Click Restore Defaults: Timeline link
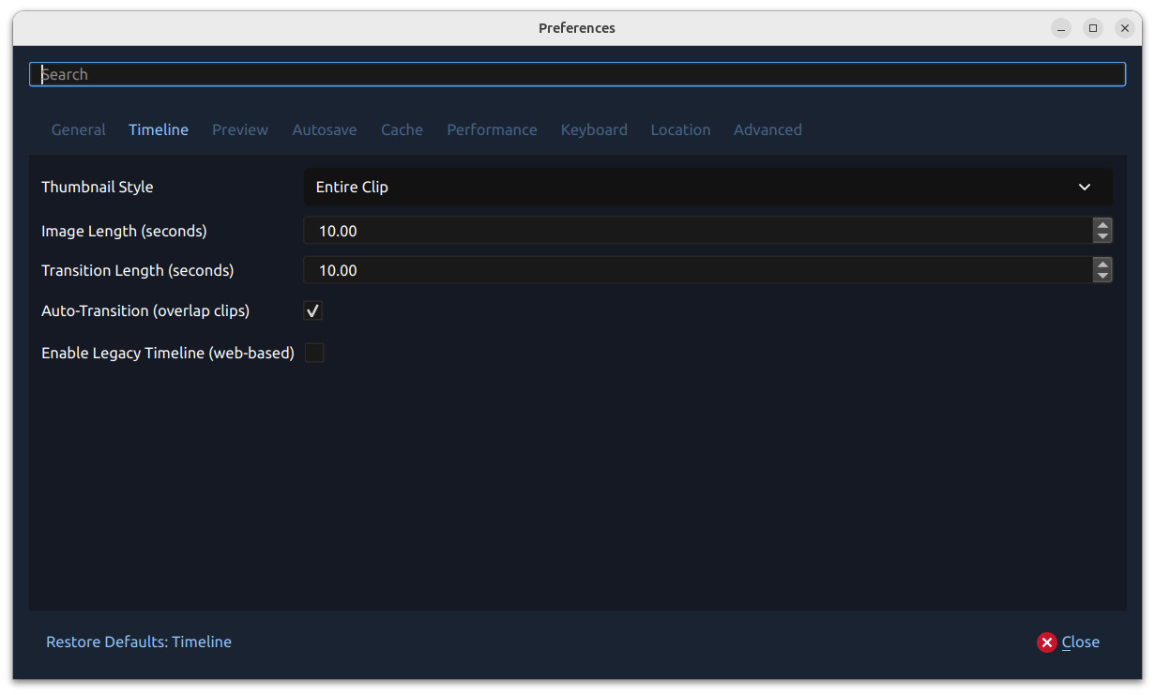This screenshot has width=1155, height=695. tap(139, 642)
